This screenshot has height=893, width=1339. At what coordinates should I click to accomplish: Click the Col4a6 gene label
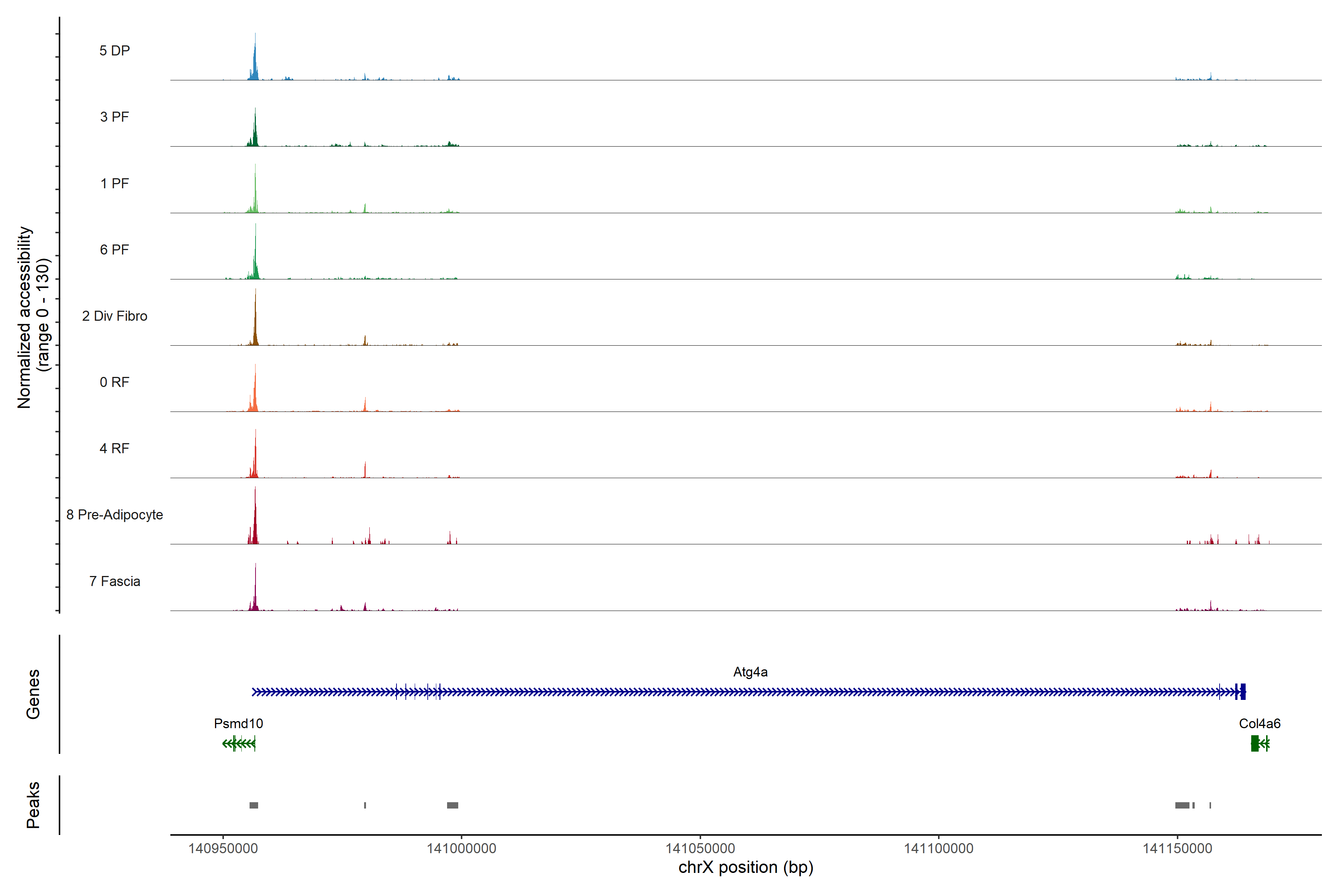1259,723
